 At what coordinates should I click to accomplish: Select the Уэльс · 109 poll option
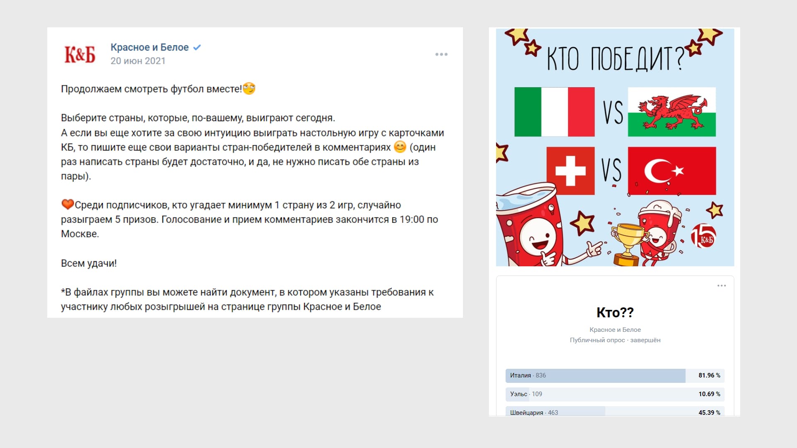tap(615, 394)
